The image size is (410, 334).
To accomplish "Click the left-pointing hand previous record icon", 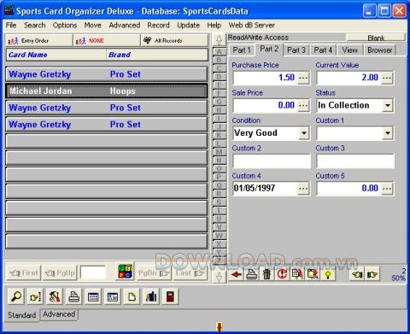I will pyautogui.click(x=357, y=274).
